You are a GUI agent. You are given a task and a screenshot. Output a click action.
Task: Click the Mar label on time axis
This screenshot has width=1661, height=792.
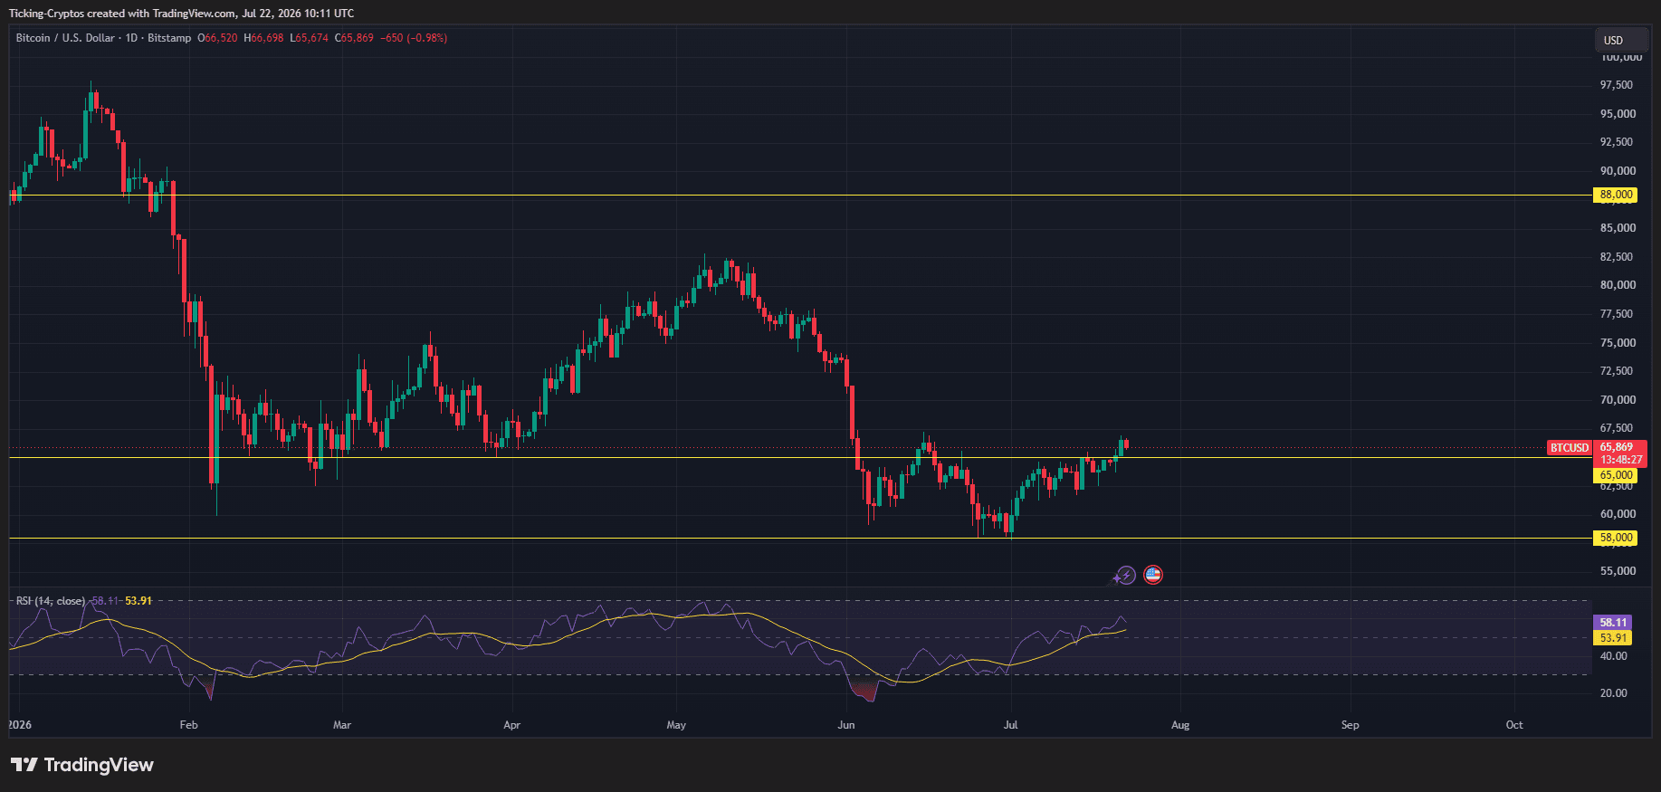(342, 725)
